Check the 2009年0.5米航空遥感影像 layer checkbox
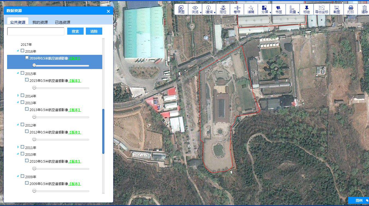 click(x=27, y=183)
